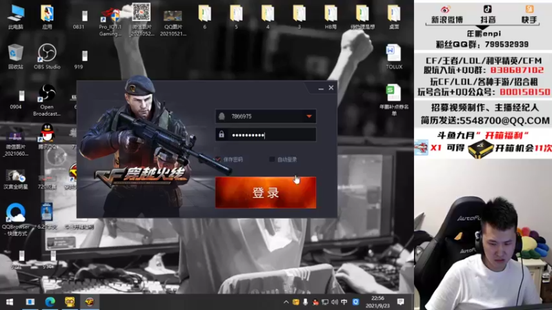Toggle the 保存密码 save password checkbox
This screenshot has width=552, height=310.
click(218, 160)
